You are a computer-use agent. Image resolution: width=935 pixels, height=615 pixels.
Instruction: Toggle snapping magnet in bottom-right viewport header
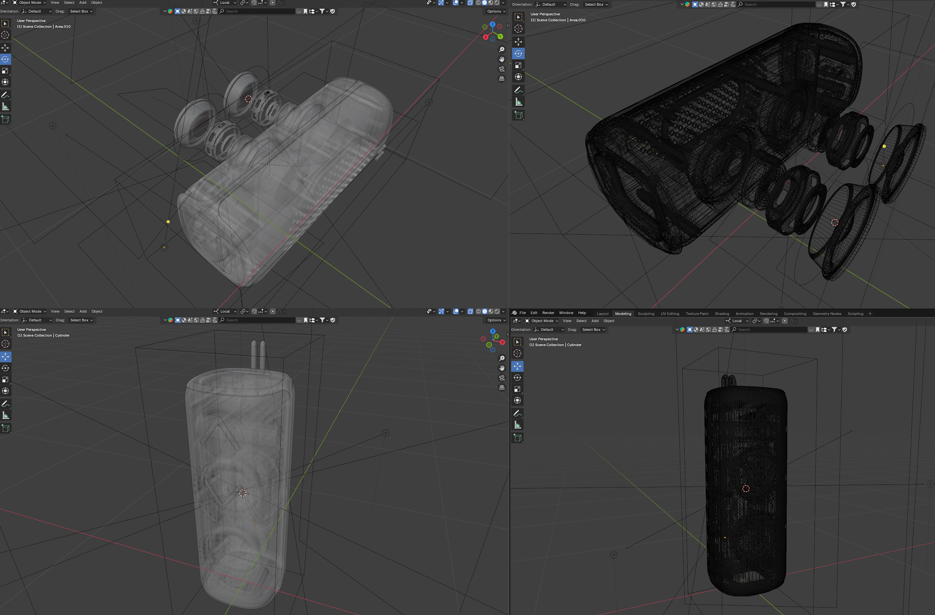tap(766, 321)
